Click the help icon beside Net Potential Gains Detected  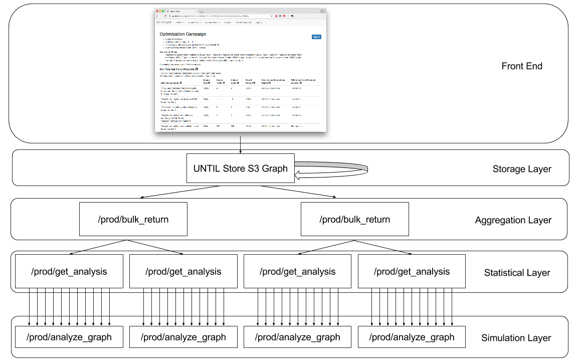pos(197,69)
